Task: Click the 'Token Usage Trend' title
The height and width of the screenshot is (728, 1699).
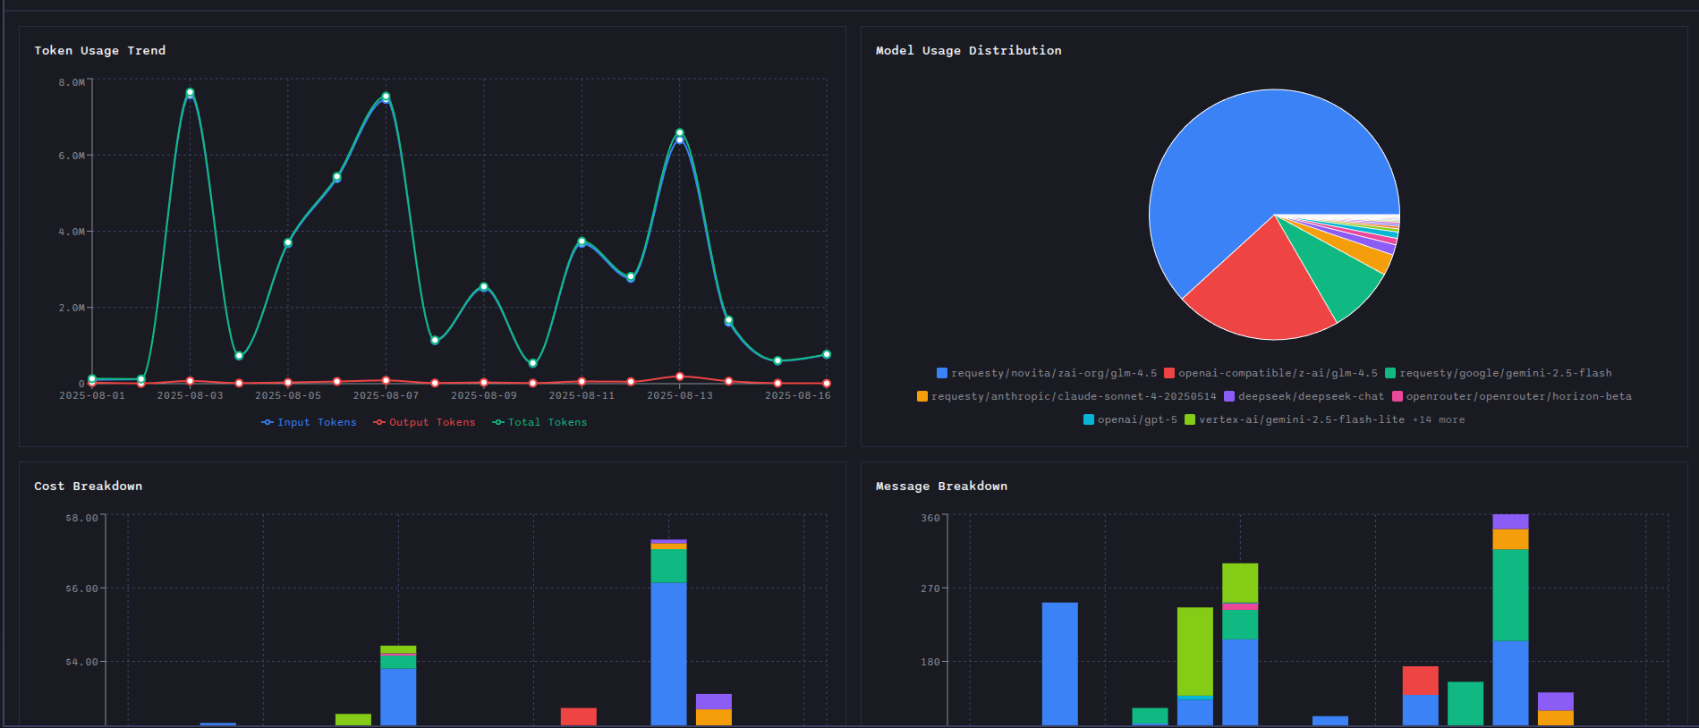Action: tap(100, 50)
